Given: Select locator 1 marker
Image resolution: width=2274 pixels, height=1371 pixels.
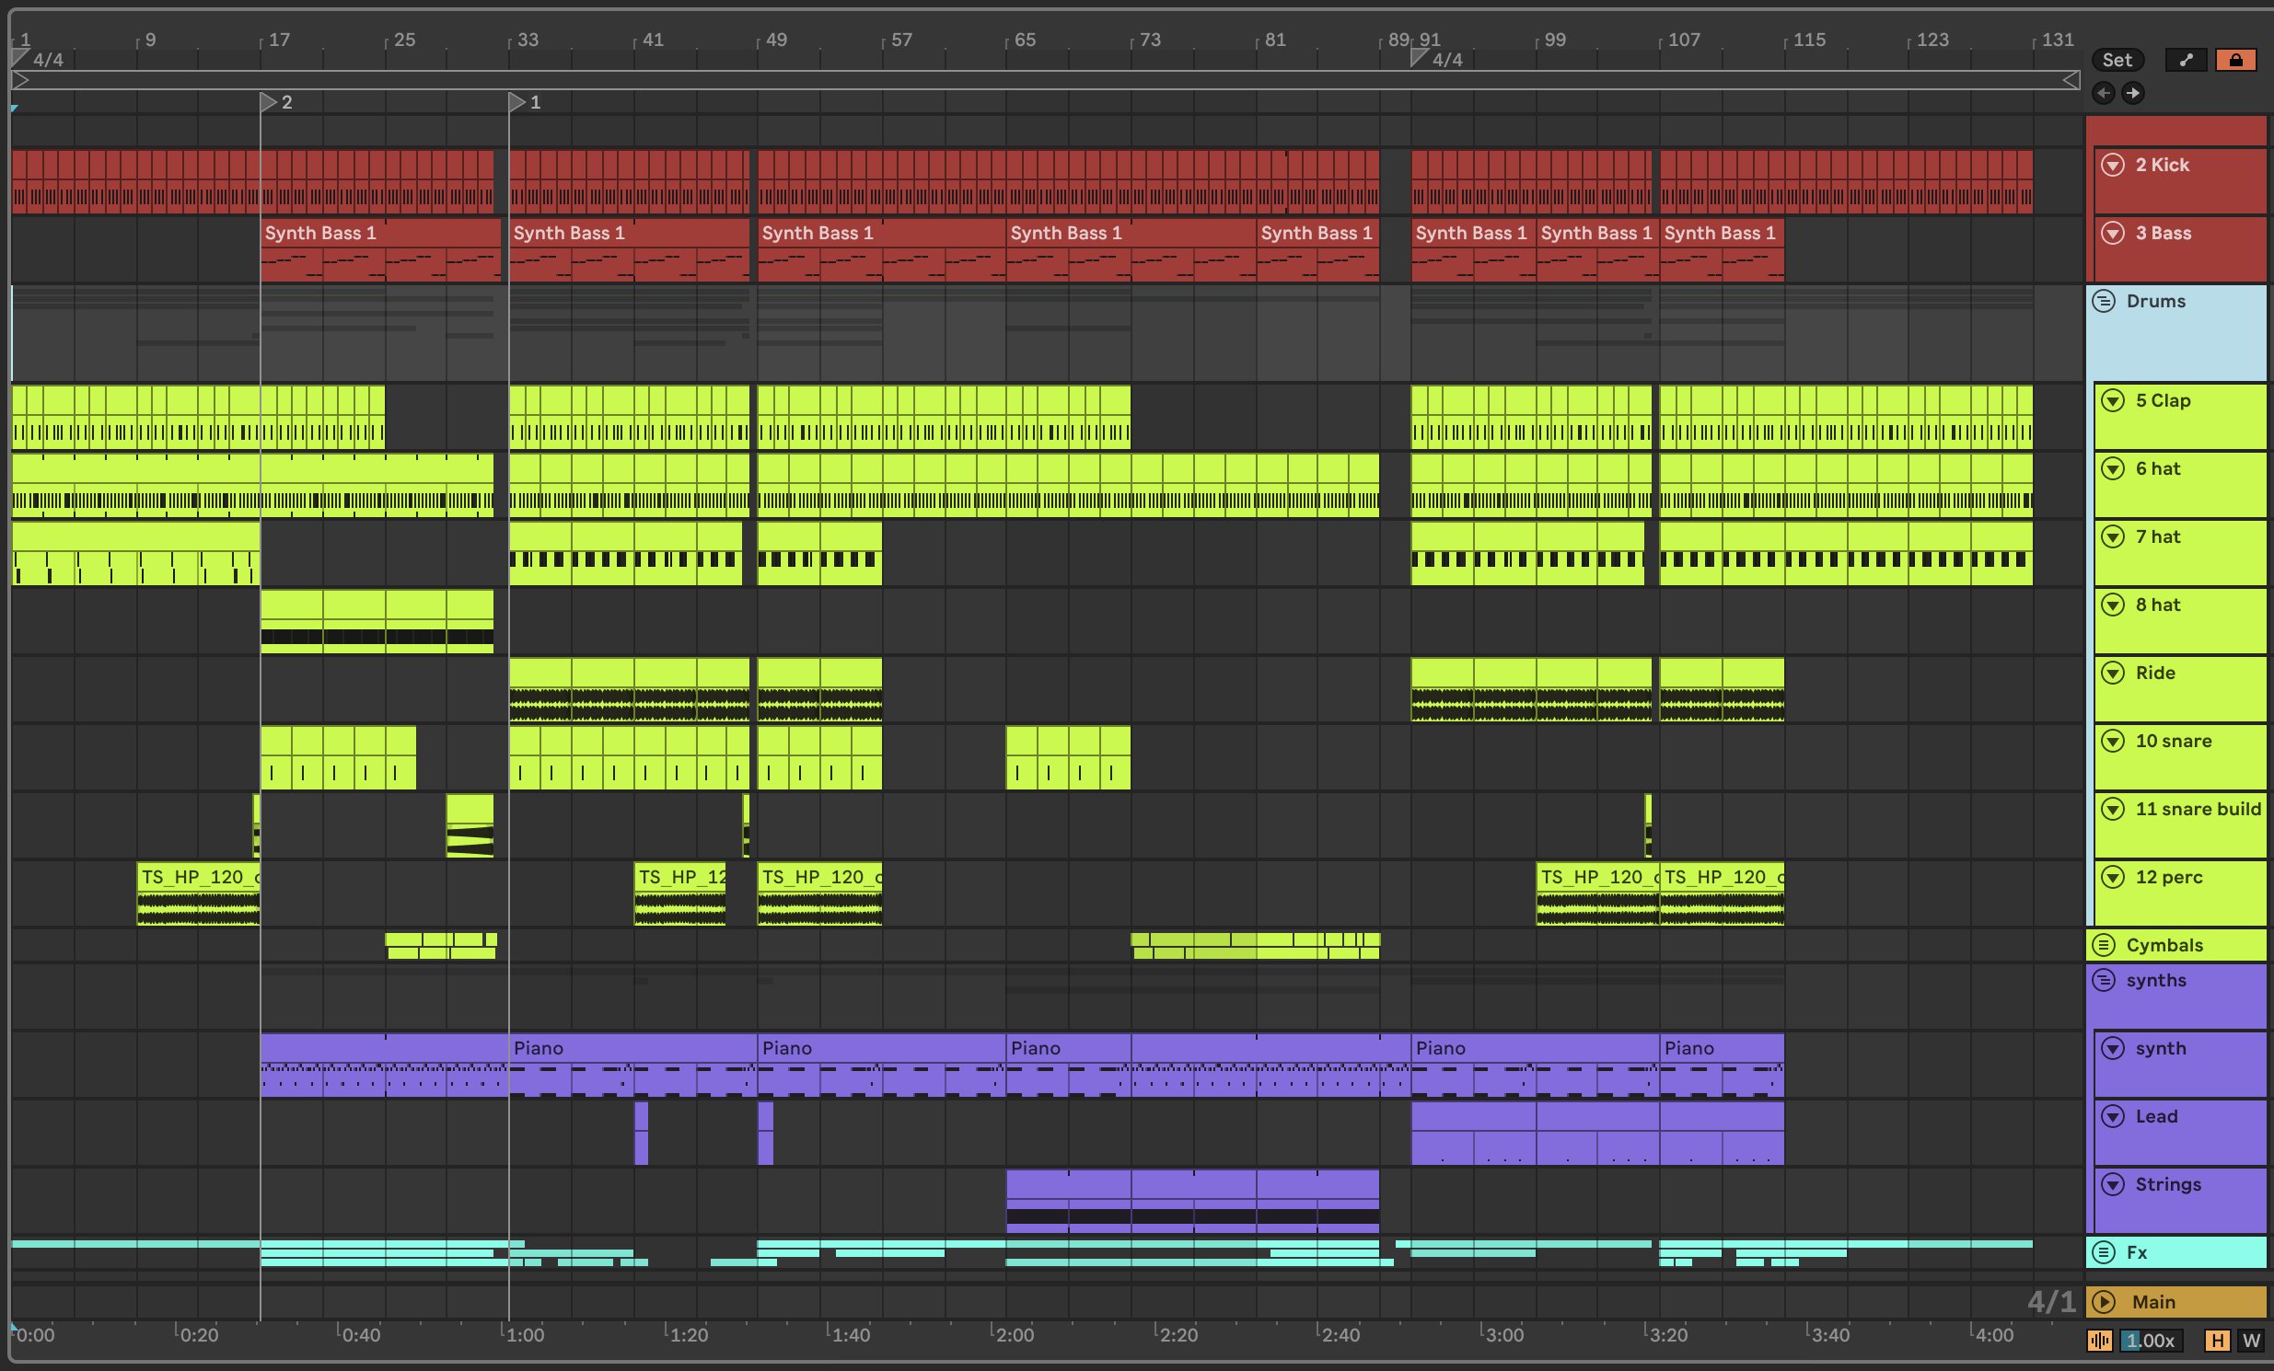Looking at the screenshot, I should tap(516, 101).
